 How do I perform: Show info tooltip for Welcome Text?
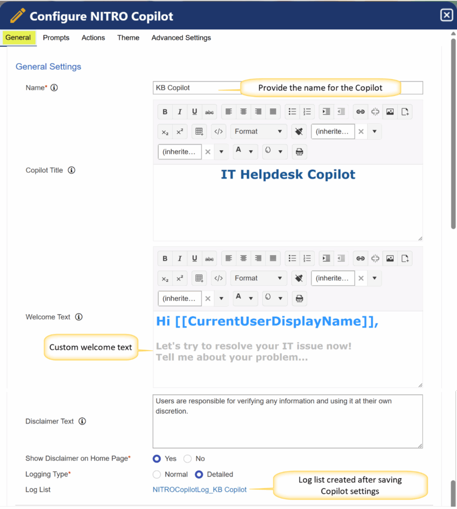point(79,317)
